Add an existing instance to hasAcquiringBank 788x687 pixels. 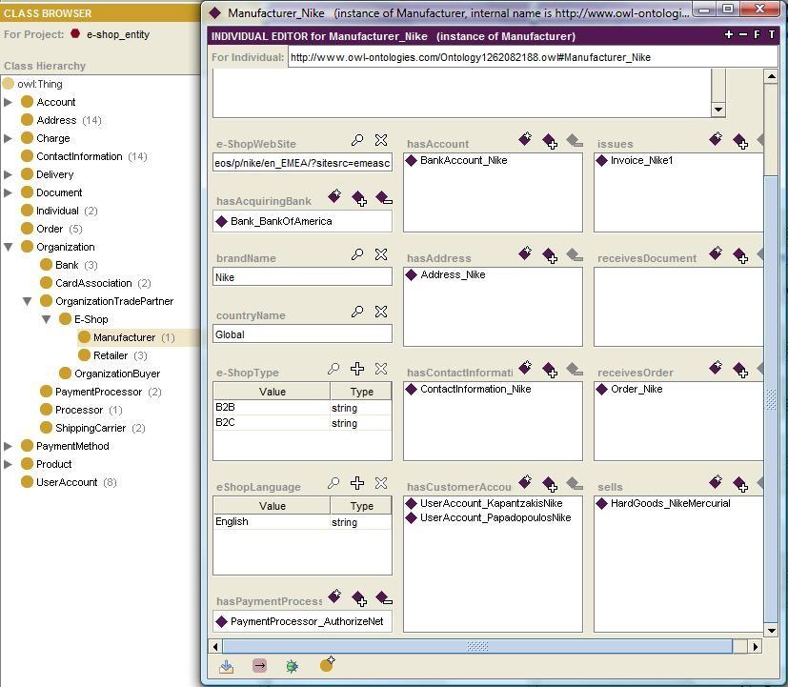[x=359, y=198]
